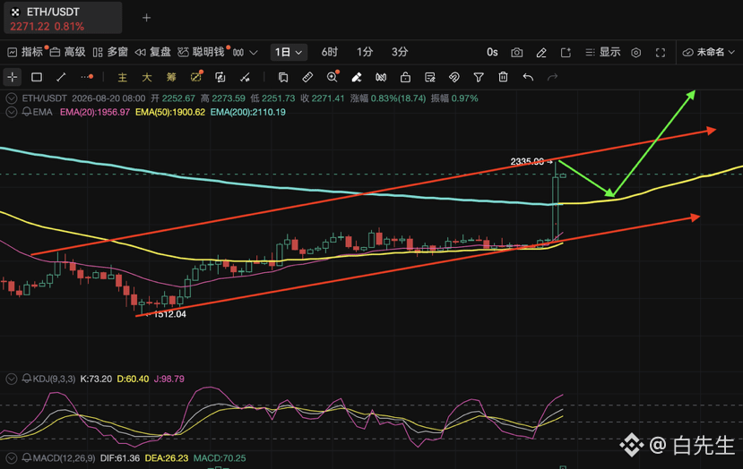Click the MACD(12,26,9) indicator name
The width and height of the screenshot is (743, 469).
click(x=64, y=458)
